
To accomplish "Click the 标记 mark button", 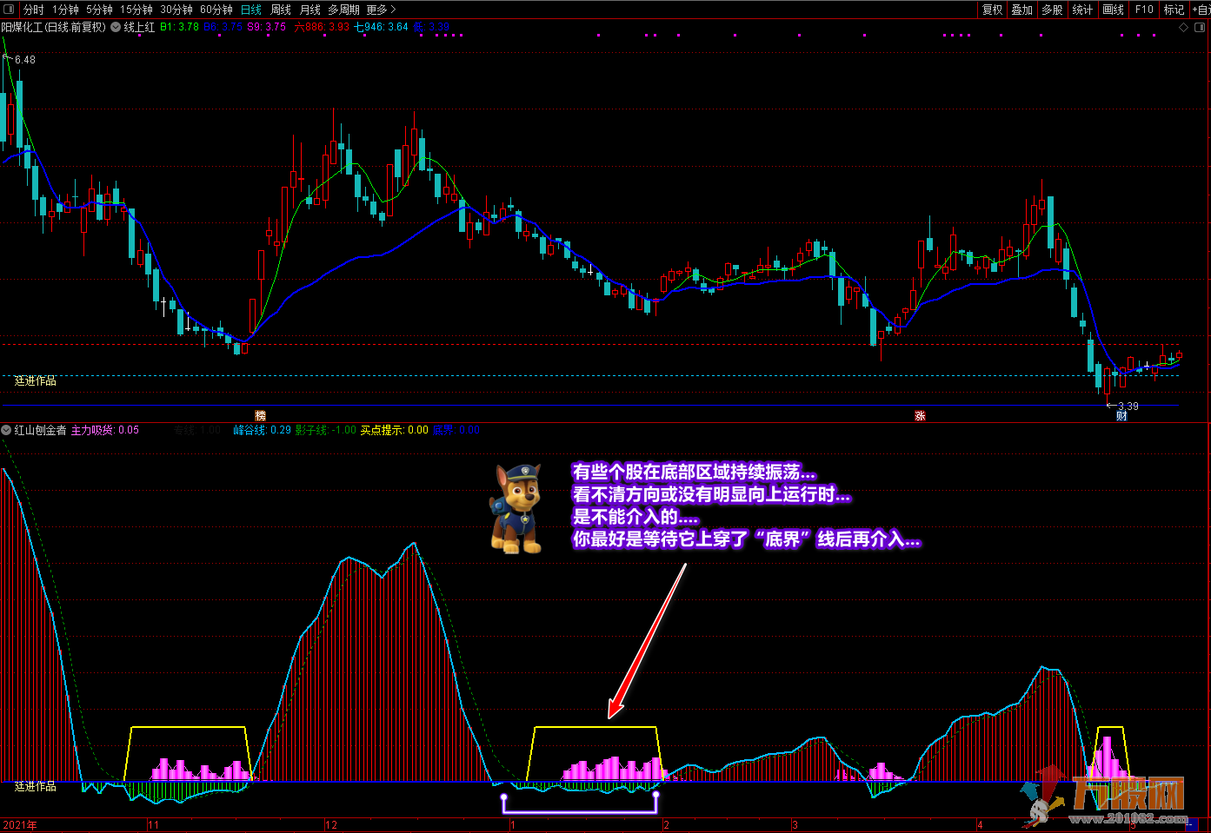I will pyautogui.click(x=1174, y=10).
